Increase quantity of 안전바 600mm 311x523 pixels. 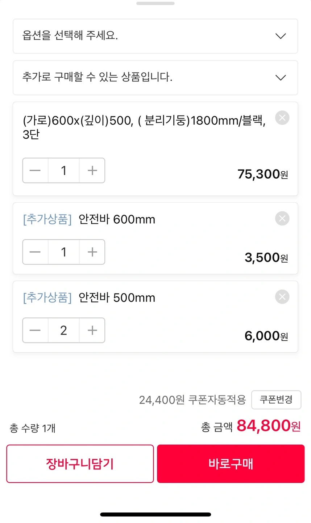tap(92, 252)
